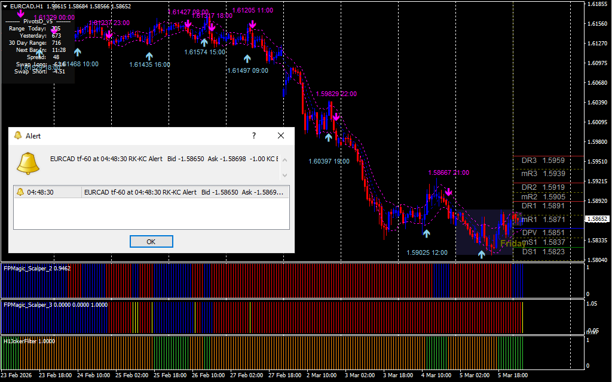The height and width of the screenshot is (382, 612).
Task: Click the small bell icon in the Alert title bar
Action: coord(18,136)
